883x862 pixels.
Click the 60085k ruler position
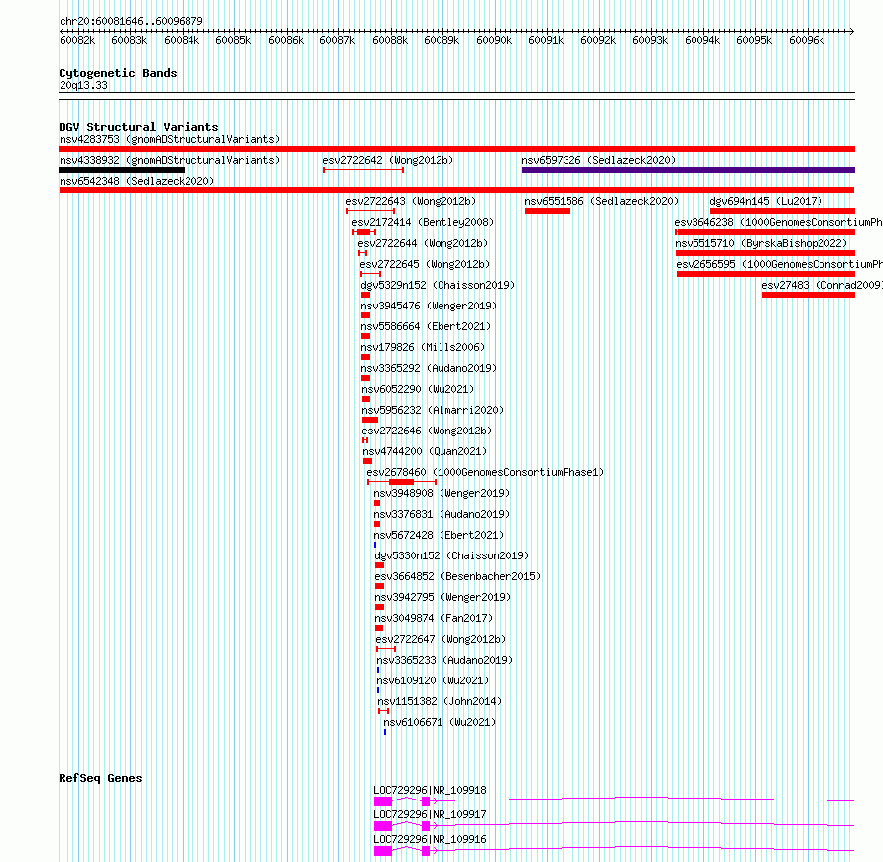[x=233, y=40]
